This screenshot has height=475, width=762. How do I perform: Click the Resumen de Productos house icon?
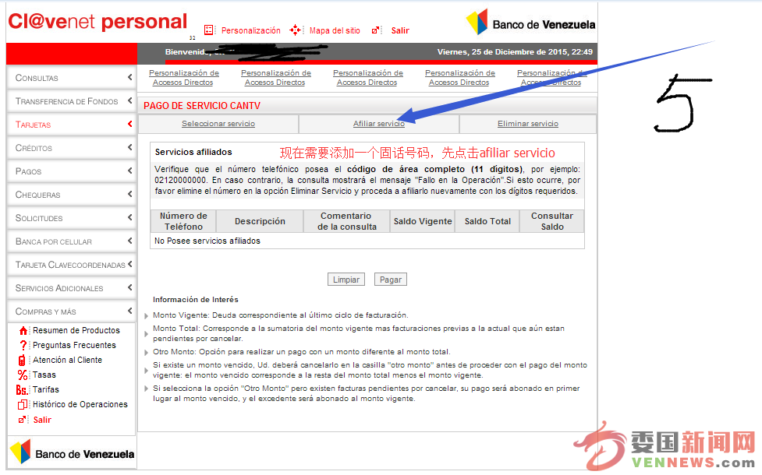tap(23, 331)
